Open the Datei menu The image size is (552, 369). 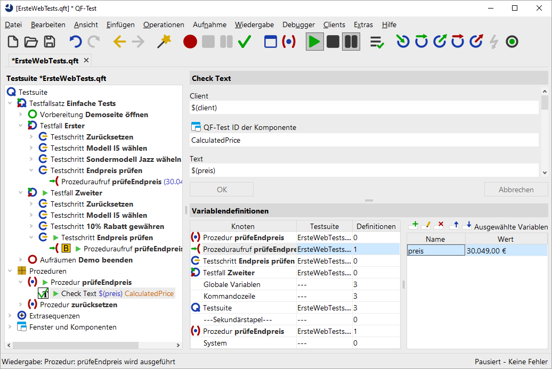click(13, 24)
